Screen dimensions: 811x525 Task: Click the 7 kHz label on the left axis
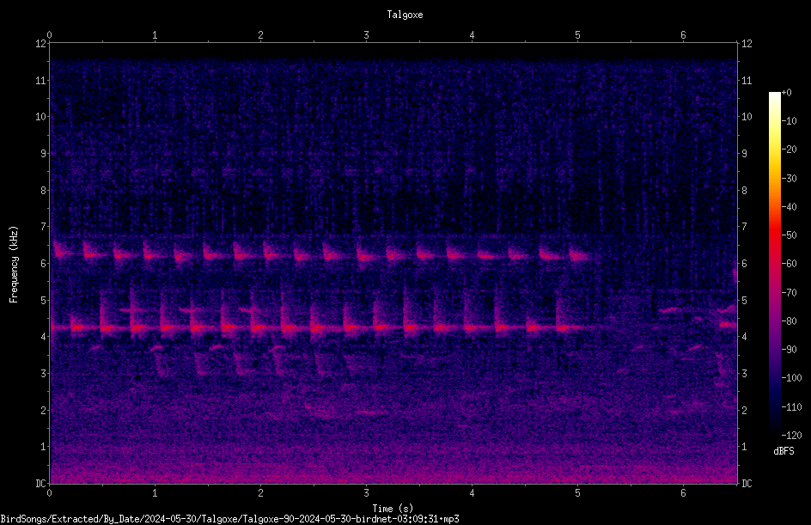44,227
